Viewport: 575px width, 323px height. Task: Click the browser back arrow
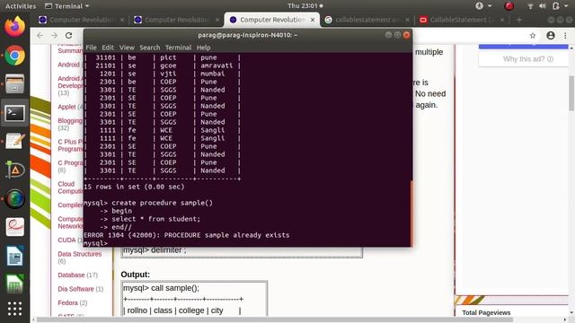(x=40, y=36)
